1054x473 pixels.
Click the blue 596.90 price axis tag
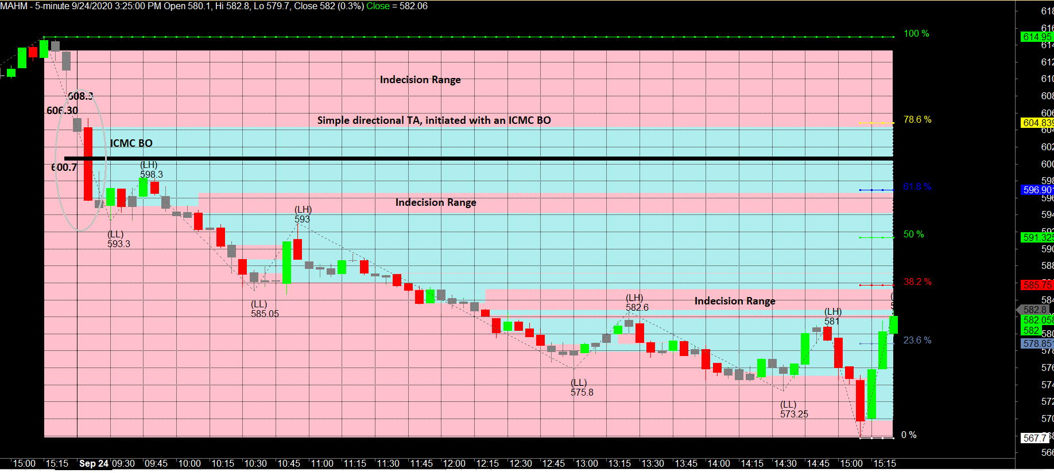[1037, 190]
